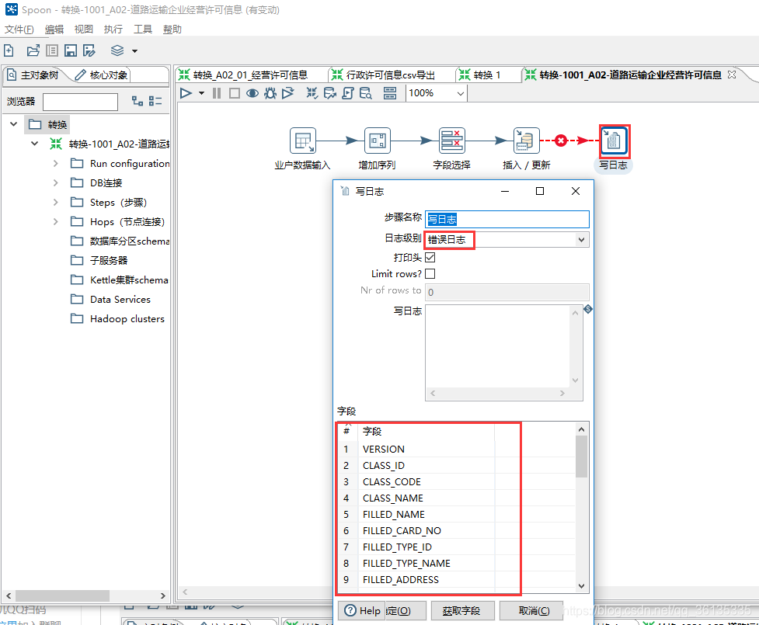Open the 文件(F) menu
Image resolution: width=759 pixels, height=625 pixels.
[19, 29]
